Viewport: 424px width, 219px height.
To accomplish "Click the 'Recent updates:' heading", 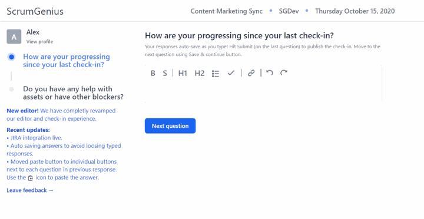I will coord(28,130).
